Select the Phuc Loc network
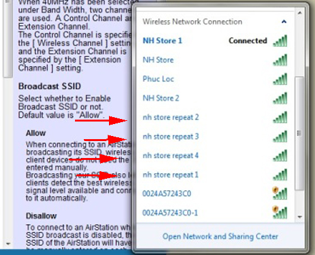Screen dimensions: 315x255 (215, 79)
